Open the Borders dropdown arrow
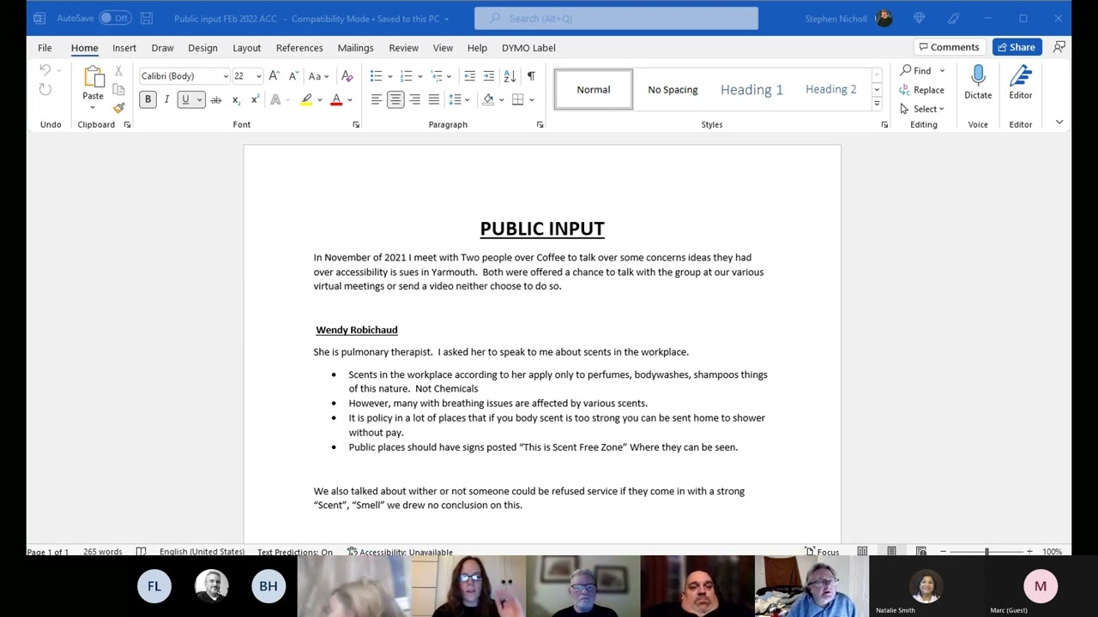 point(532,100)
